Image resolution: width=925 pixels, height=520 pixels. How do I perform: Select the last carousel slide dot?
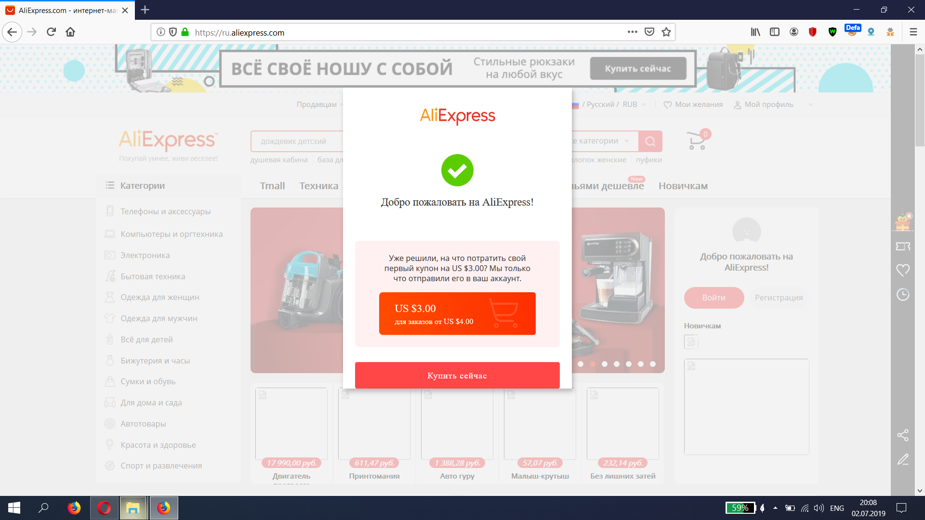pyautogui.click(x=653, y=364)
